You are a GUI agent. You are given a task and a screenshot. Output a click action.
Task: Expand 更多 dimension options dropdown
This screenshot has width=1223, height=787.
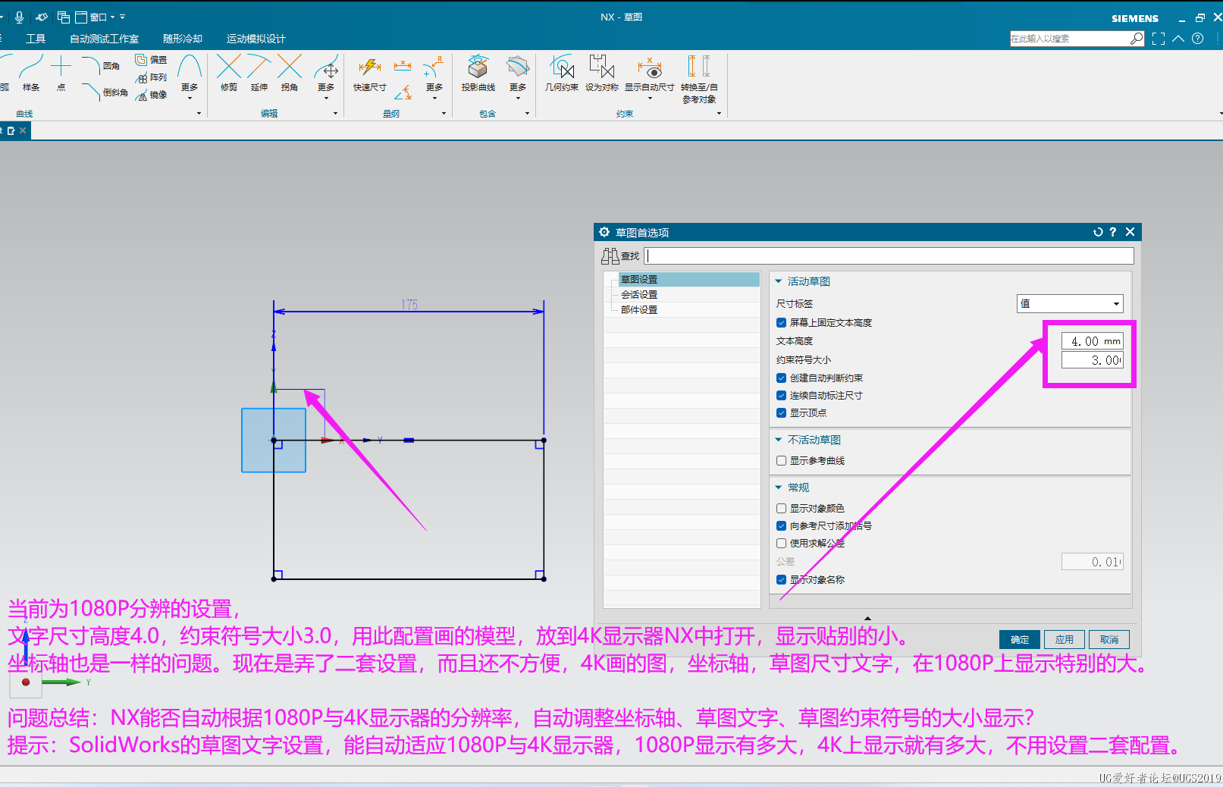click(x=434, y=77)
